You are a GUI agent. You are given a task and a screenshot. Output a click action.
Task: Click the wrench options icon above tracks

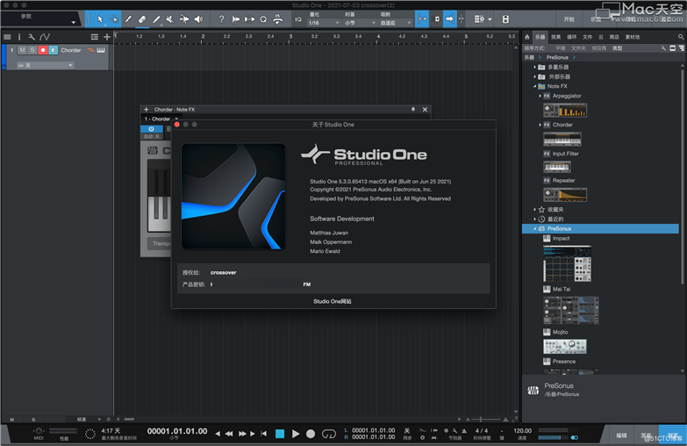click(x=31, y=37)
